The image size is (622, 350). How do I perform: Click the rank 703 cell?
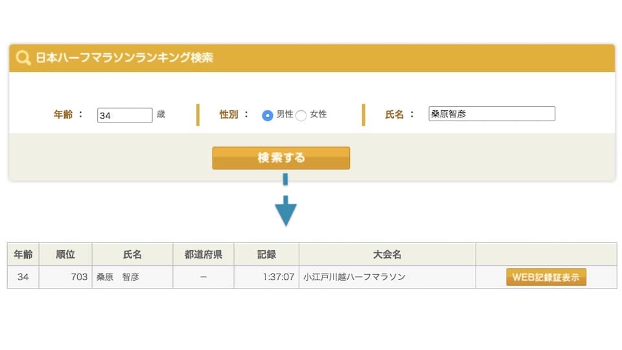click(65, 277)
